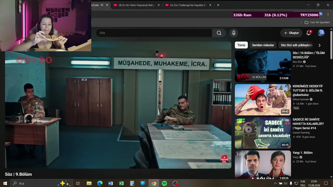This screenshot has width=333, height=187.
Task: Open Microsoft Excel from the taskbar
Action: 121,183
